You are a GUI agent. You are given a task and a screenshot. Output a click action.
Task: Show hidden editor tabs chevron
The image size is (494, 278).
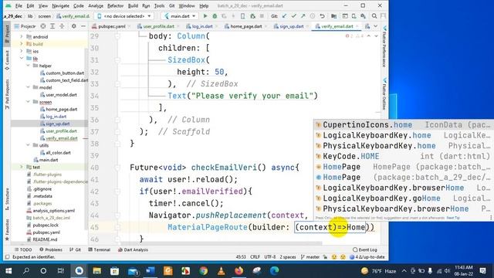[376, 26]
